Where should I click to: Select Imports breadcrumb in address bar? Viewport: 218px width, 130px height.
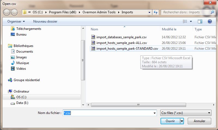(127, 12)
